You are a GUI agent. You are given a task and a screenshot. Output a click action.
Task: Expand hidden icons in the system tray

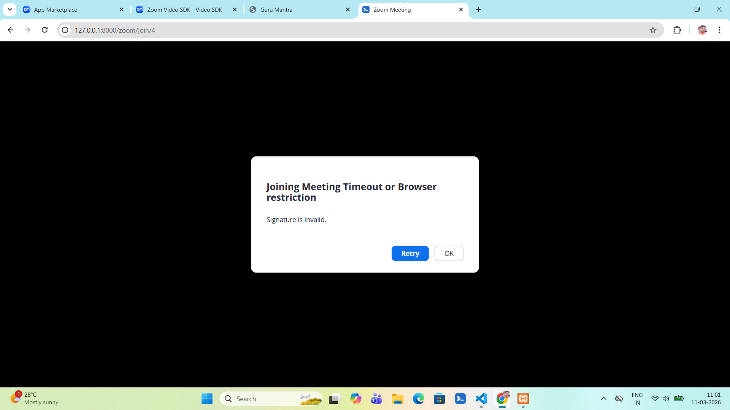[x=604, y=399]
